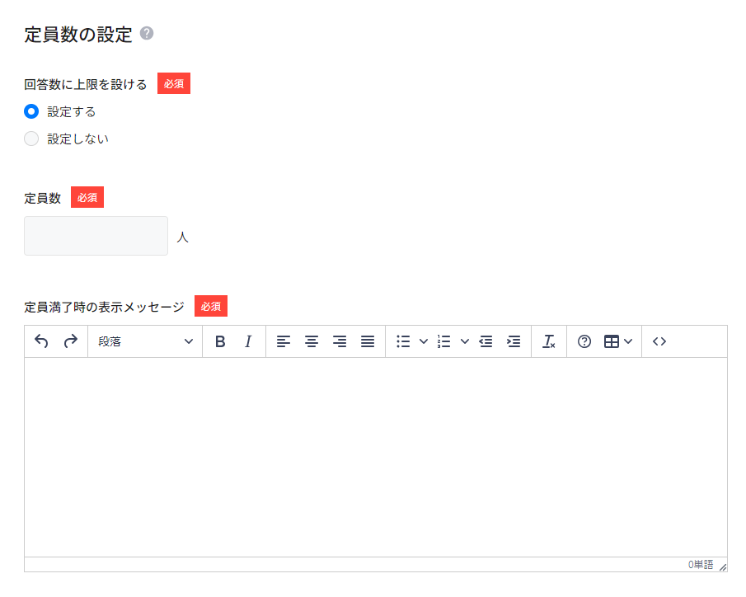The width and height of the screenshot is (746, 597).
Task: Redo the last edit in editor
Action: (70, 341)
